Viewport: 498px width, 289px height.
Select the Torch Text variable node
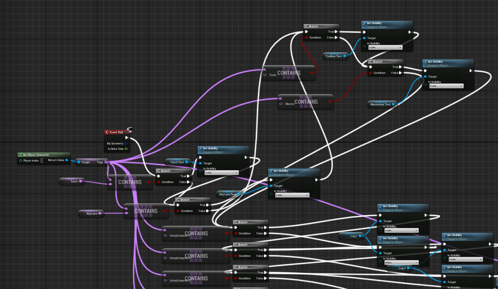coord(176,162)
